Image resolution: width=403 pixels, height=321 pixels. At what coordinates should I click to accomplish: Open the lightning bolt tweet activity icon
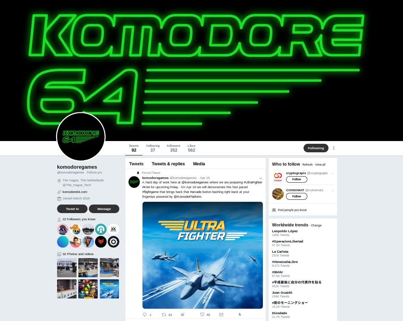[x=240, y=315]
